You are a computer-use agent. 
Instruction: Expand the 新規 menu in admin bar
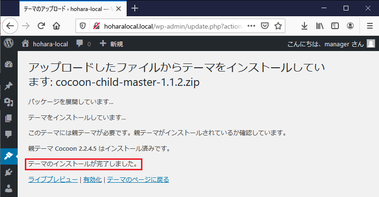[x=111, y=44]
